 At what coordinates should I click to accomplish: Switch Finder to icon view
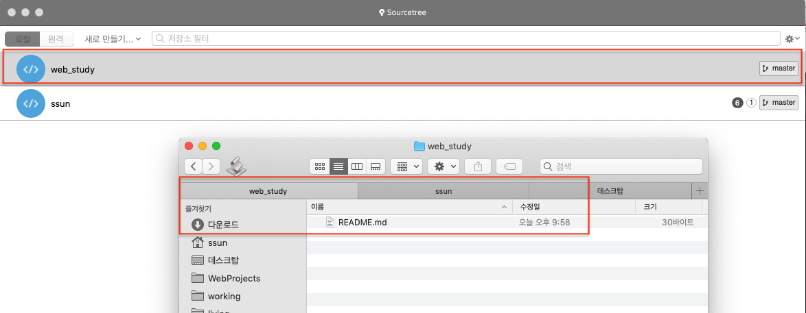320,166
